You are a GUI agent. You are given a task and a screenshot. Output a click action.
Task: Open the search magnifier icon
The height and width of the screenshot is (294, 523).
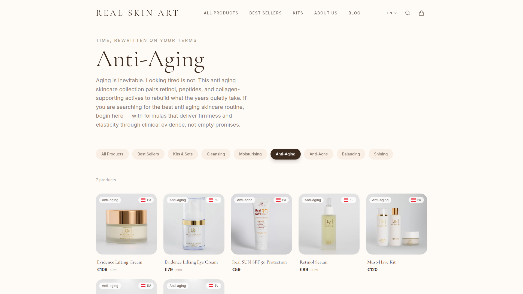pos(408,13)
